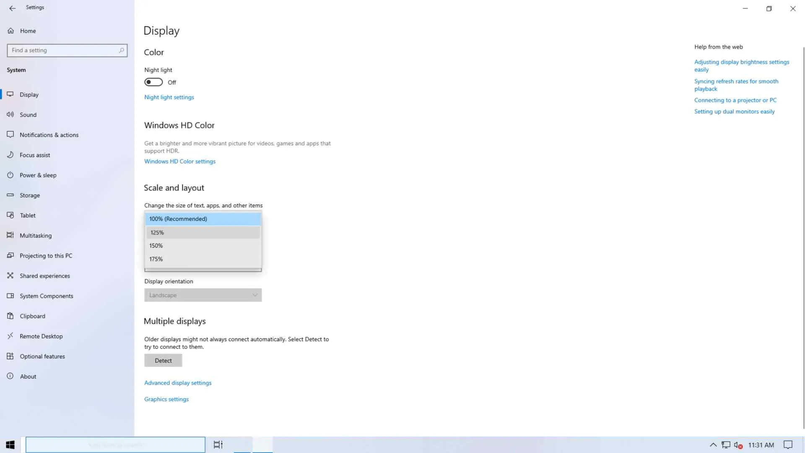Viewport: 805px width, 453px height.
Task: Open Storage settings via drive icon
Action: (x=10, y=195)
